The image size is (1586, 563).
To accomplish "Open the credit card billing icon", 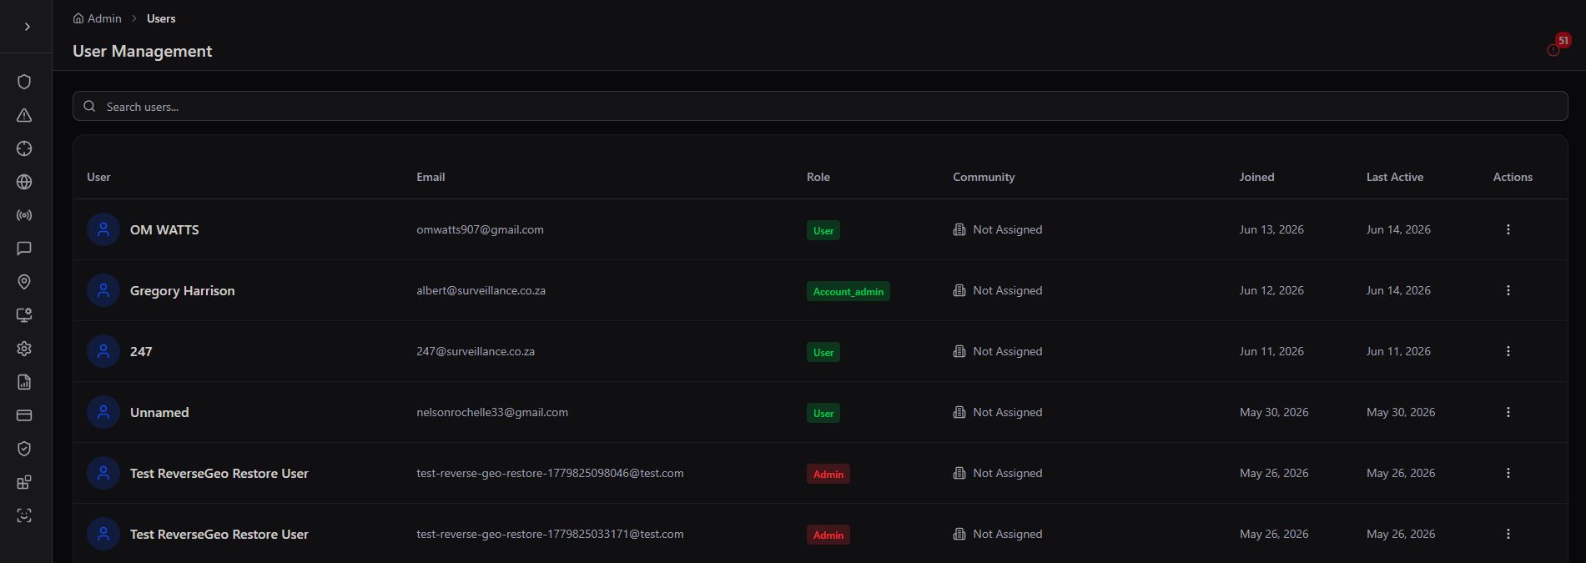I will pos(24,415).
